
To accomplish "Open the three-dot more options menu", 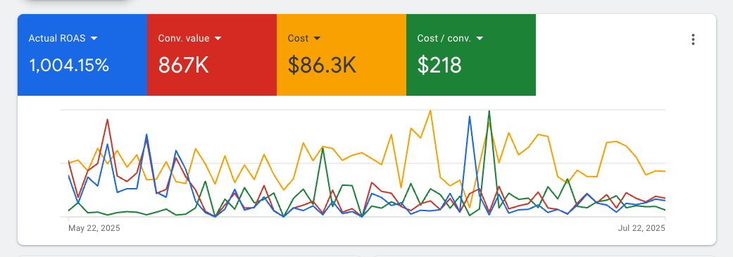I will click(693, 39).
